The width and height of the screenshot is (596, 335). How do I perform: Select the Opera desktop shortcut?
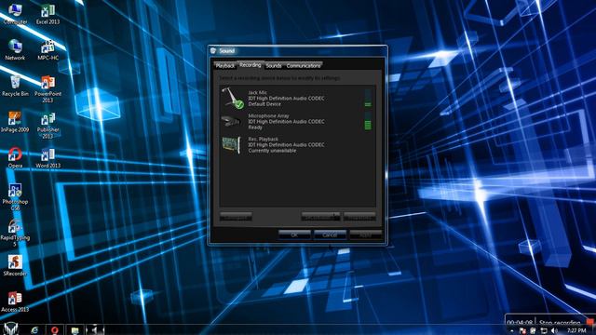coord(15,157)
